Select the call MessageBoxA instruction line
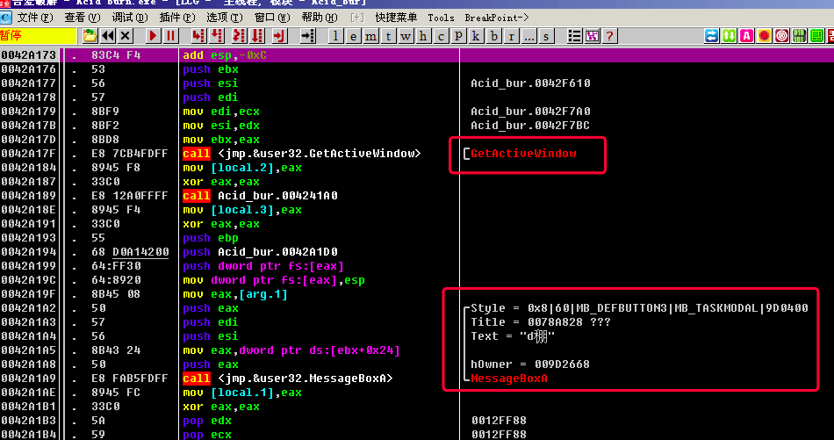 (x=287, y=379)
